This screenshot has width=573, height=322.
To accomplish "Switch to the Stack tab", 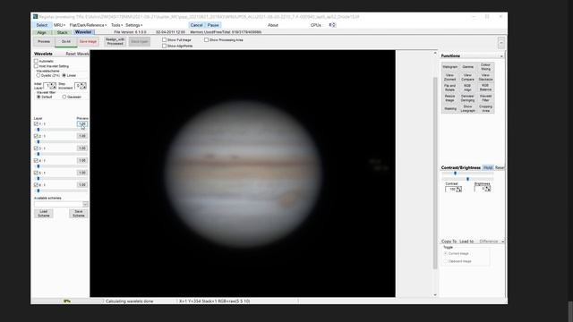I will (x=62, y=32).
